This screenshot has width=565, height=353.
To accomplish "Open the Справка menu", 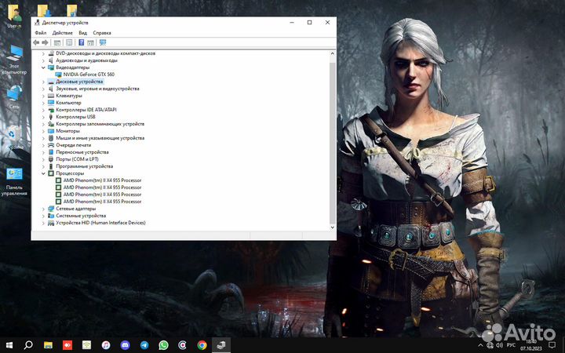I will click(x=102, y=33).
